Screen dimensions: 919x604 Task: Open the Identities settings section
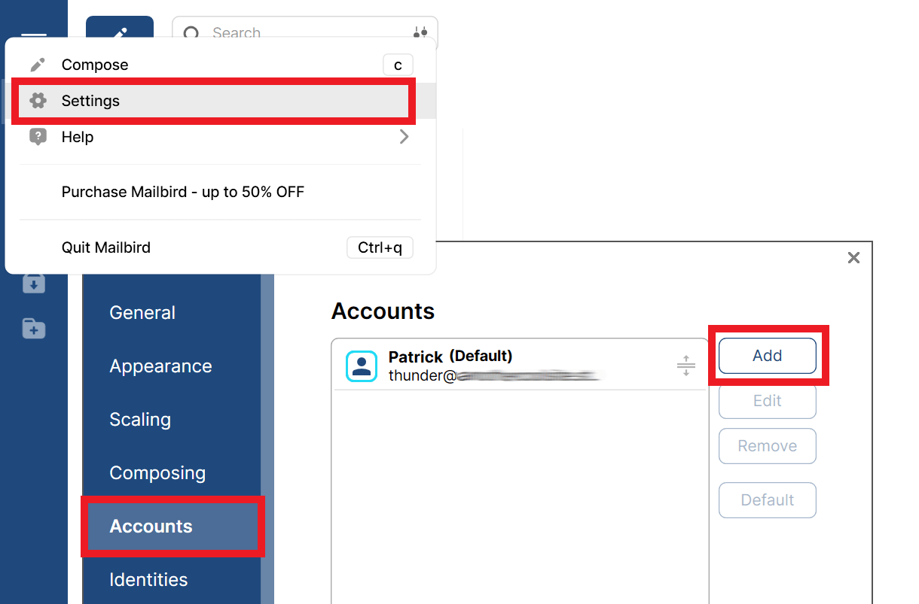pos(148,579)
